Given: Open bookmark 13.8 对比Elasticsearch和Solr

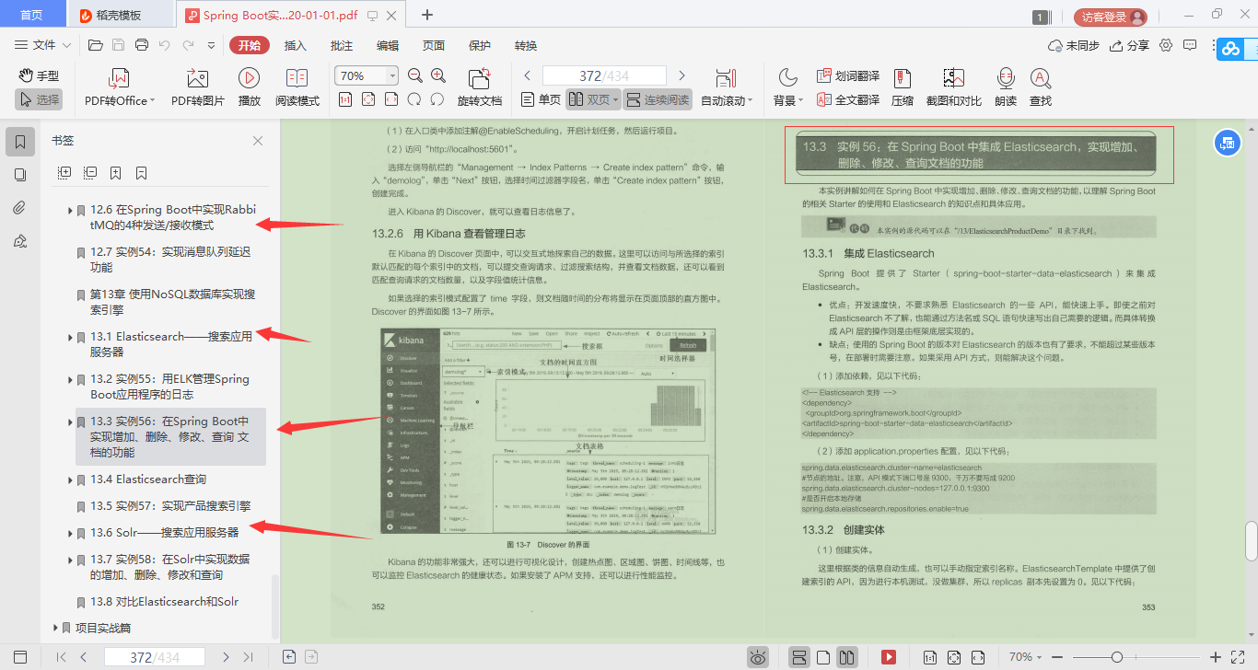Looking at the screenshot, I should [164, 601].
